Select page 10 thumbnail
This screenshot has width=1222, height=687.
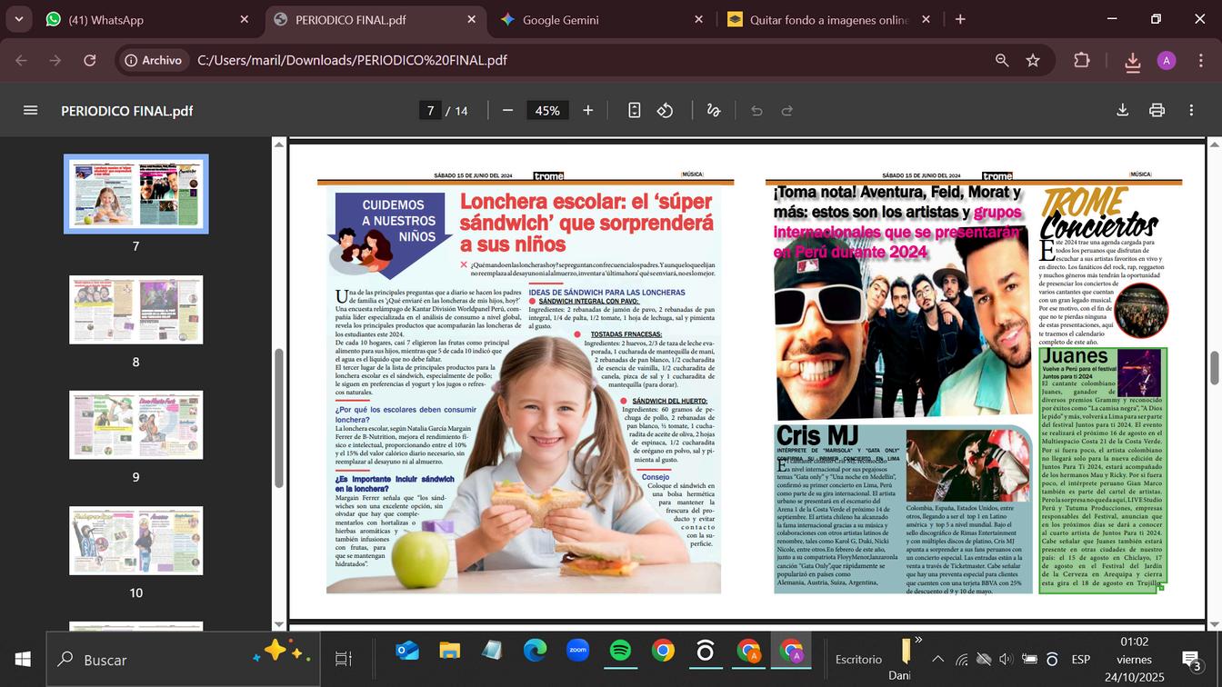pos(136,541)
